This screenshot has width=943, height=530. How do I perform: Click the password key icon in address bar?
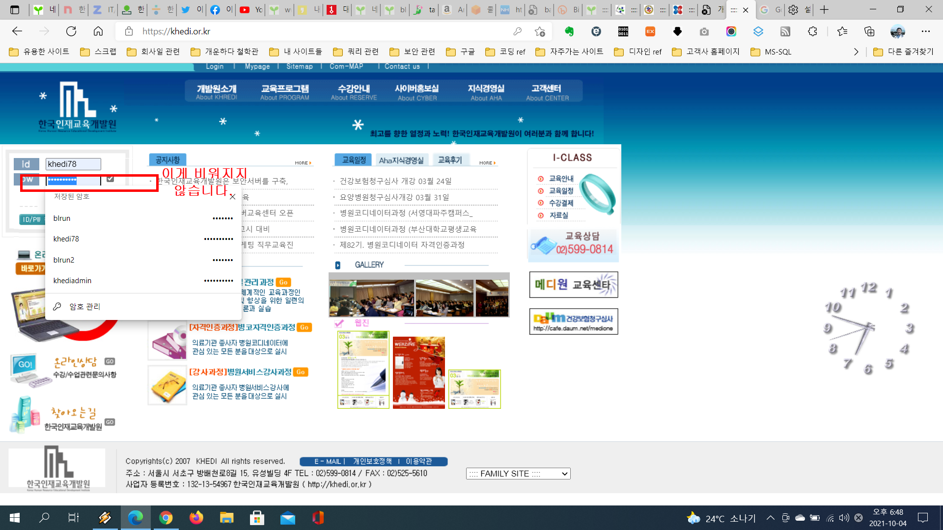(x=517, y=31)
